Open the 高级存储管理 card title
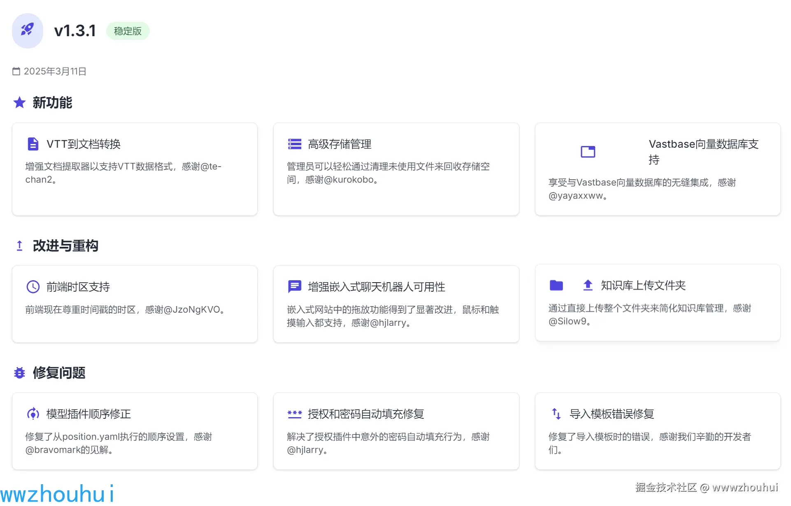 (x=340, y=144)
